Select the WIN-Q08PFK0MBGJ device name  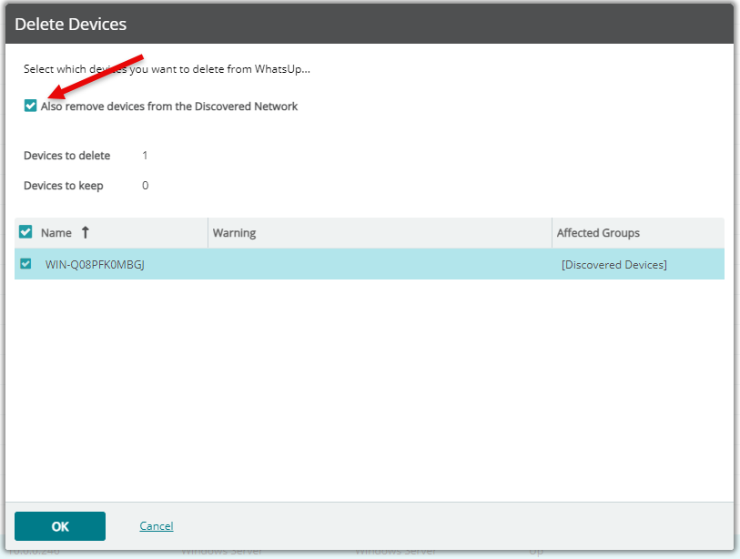tap(95, 264)
